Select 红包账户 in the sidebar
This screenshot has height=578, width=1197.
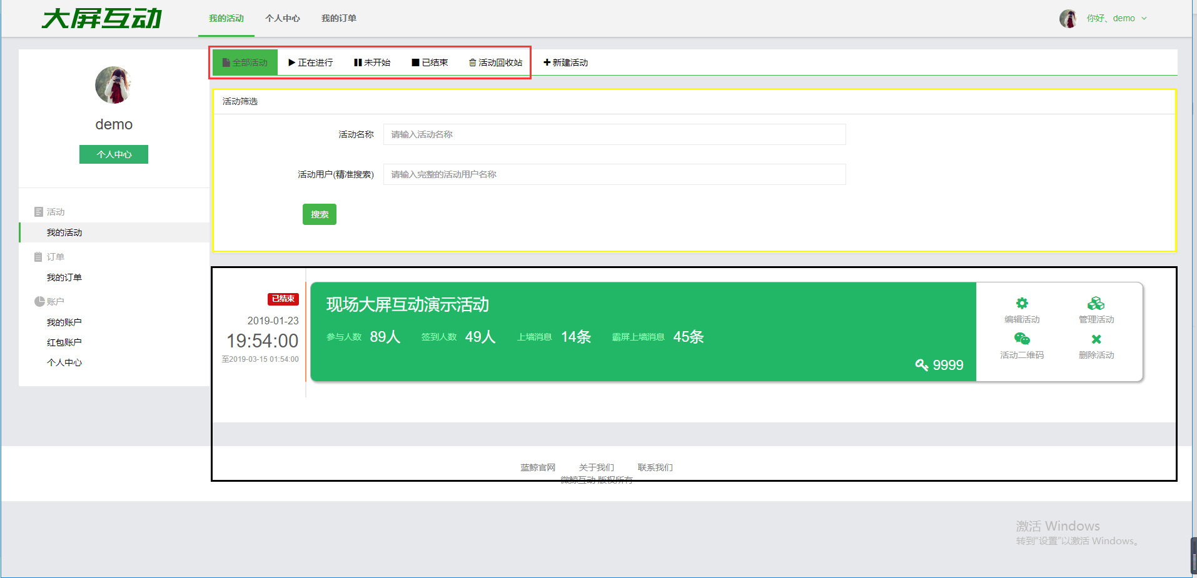[64, 342]
